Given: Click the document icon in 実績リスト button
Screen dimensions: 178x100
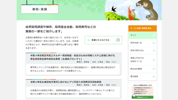Looking at the screenshot, I should coord(118,40).
